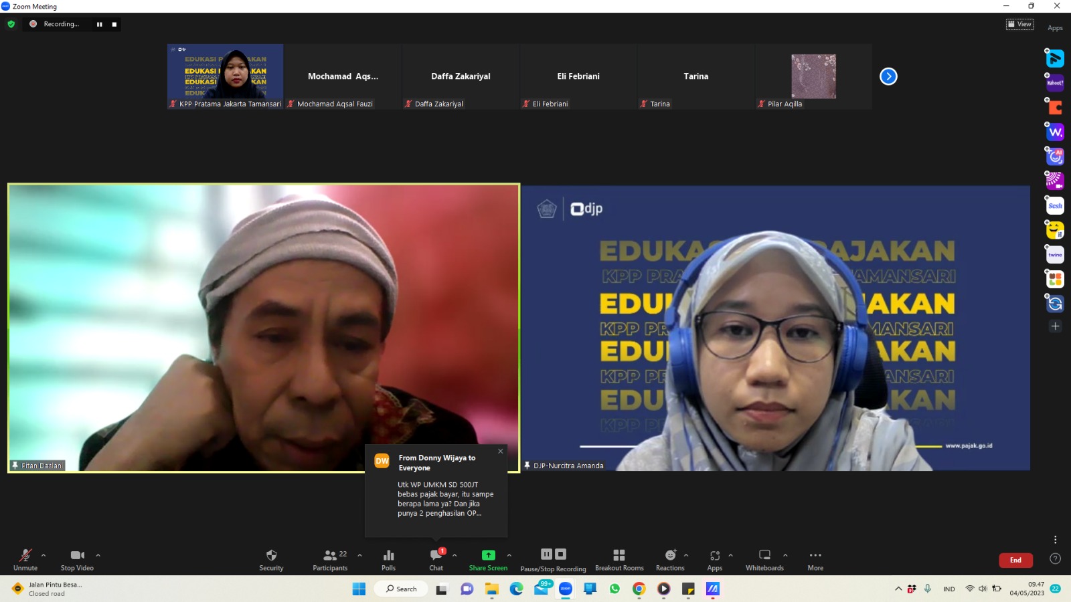The image size is (1071, 602).
Task: Open the Reactions menu
Action: point(670,559)
